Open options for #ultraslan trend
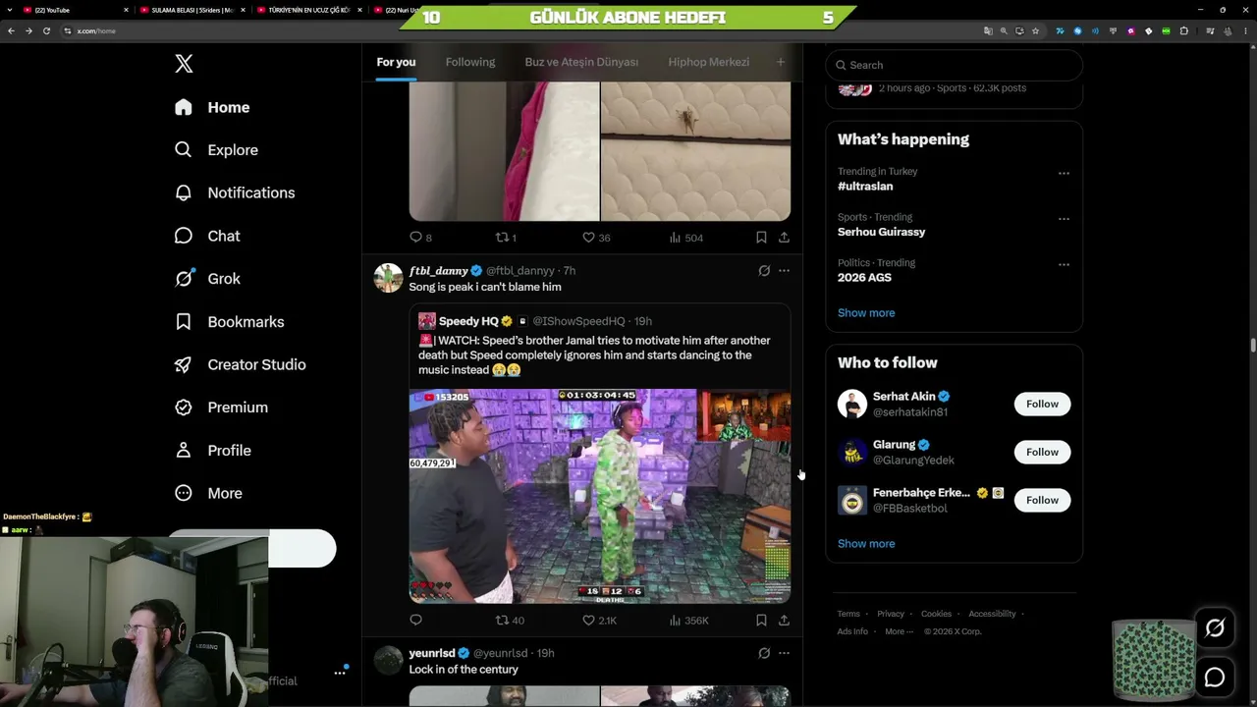The width and height of the screenshot is (1257, 707). point(1064,173)
